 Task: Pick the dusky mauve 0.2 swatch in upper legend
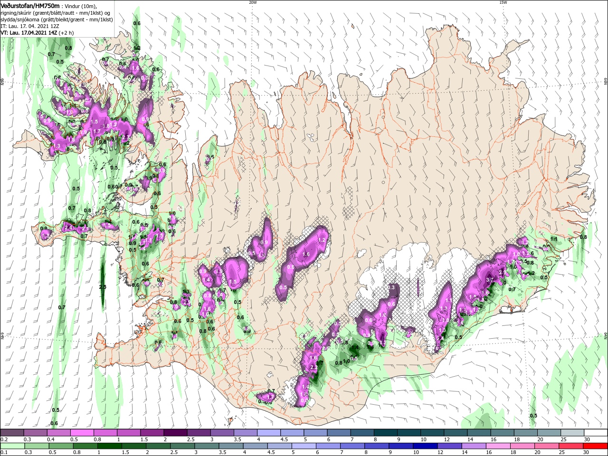point(12,433)
